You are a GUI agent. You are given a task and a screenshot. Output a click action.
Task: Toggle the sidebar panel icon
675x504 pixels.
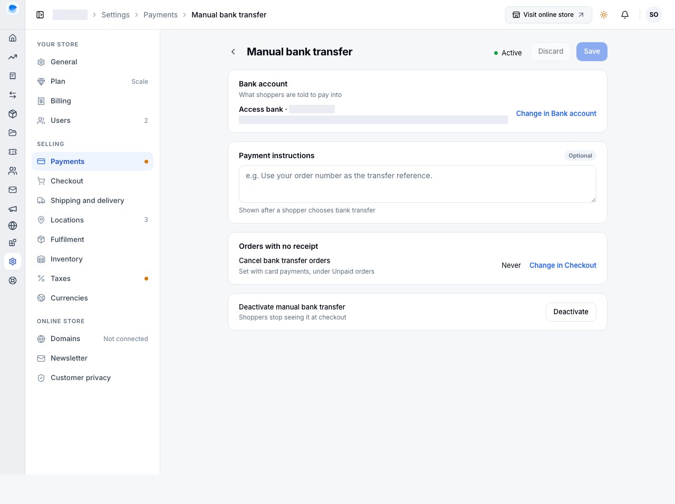click(40, 15)
